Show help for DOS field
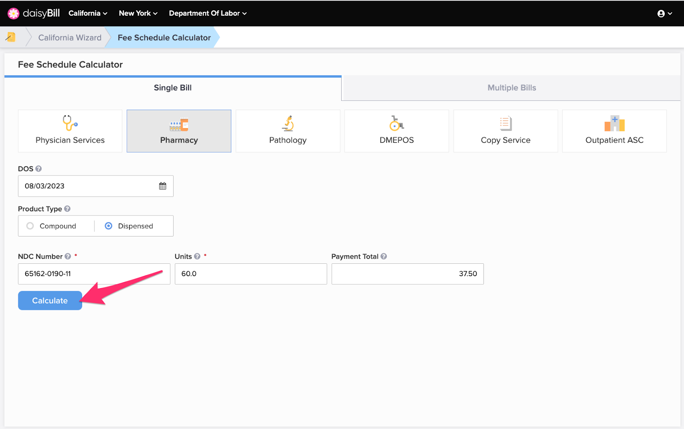The image size is (684, 429). 38,169
